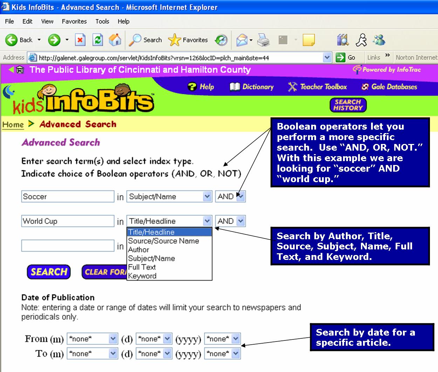438x372 pixels.
Task: Open the Favorites menu
Action: [x=74, y=21]
